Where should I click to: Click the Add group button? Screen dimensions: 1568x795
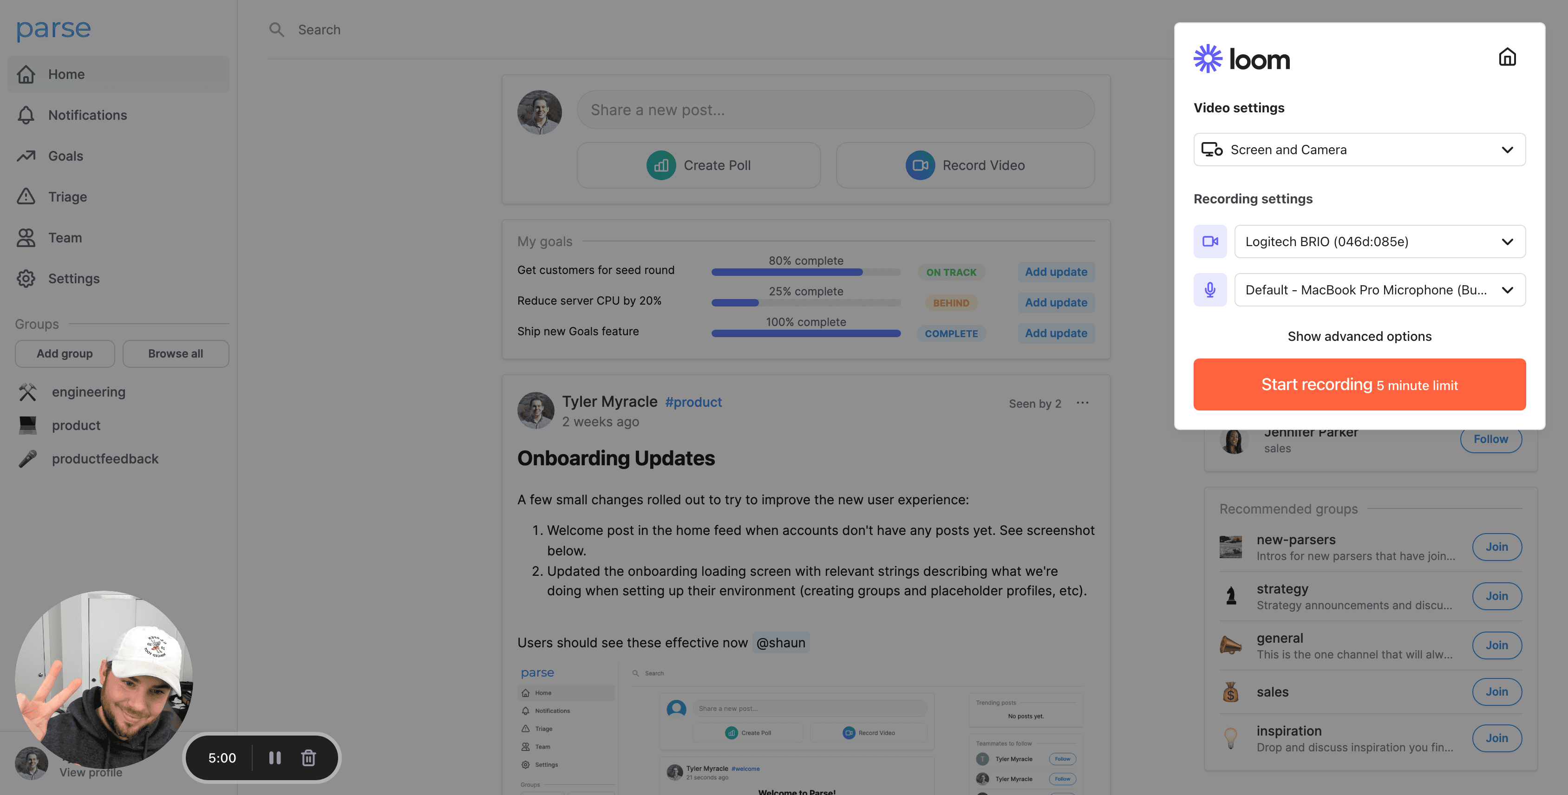click(65, 354)
